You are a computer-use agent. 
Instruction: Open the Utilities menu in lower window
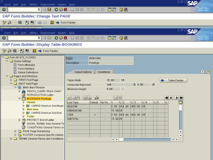[33, 33]
